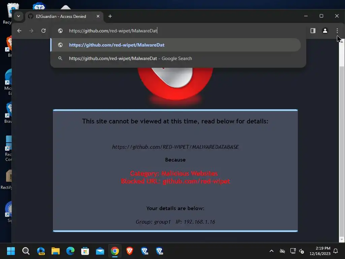Close the E2Guardian - Access Denied tab
345x259 pixels.
(98, 16)
